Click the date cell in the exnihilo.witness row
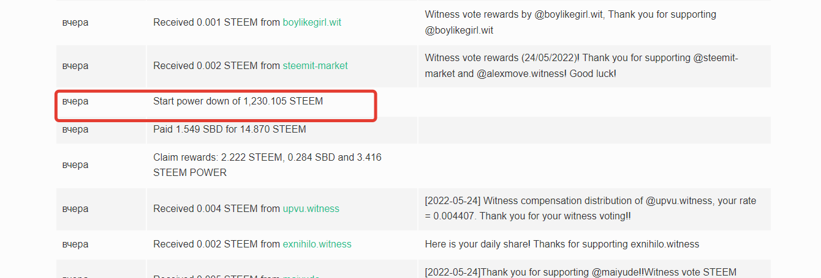Viewport: 821px width, 278px height. point(75,244)
